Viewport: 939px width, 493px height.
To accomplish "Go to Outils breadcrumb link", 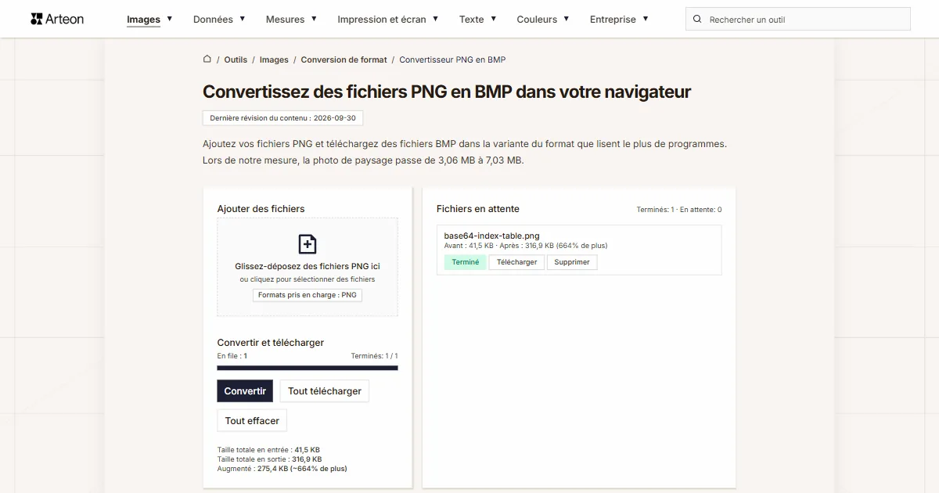I will pyautogui.click(x=236, y=59).
